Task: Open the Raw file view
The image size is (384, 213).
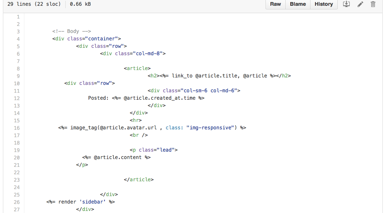Action: [x=275, y=4]
